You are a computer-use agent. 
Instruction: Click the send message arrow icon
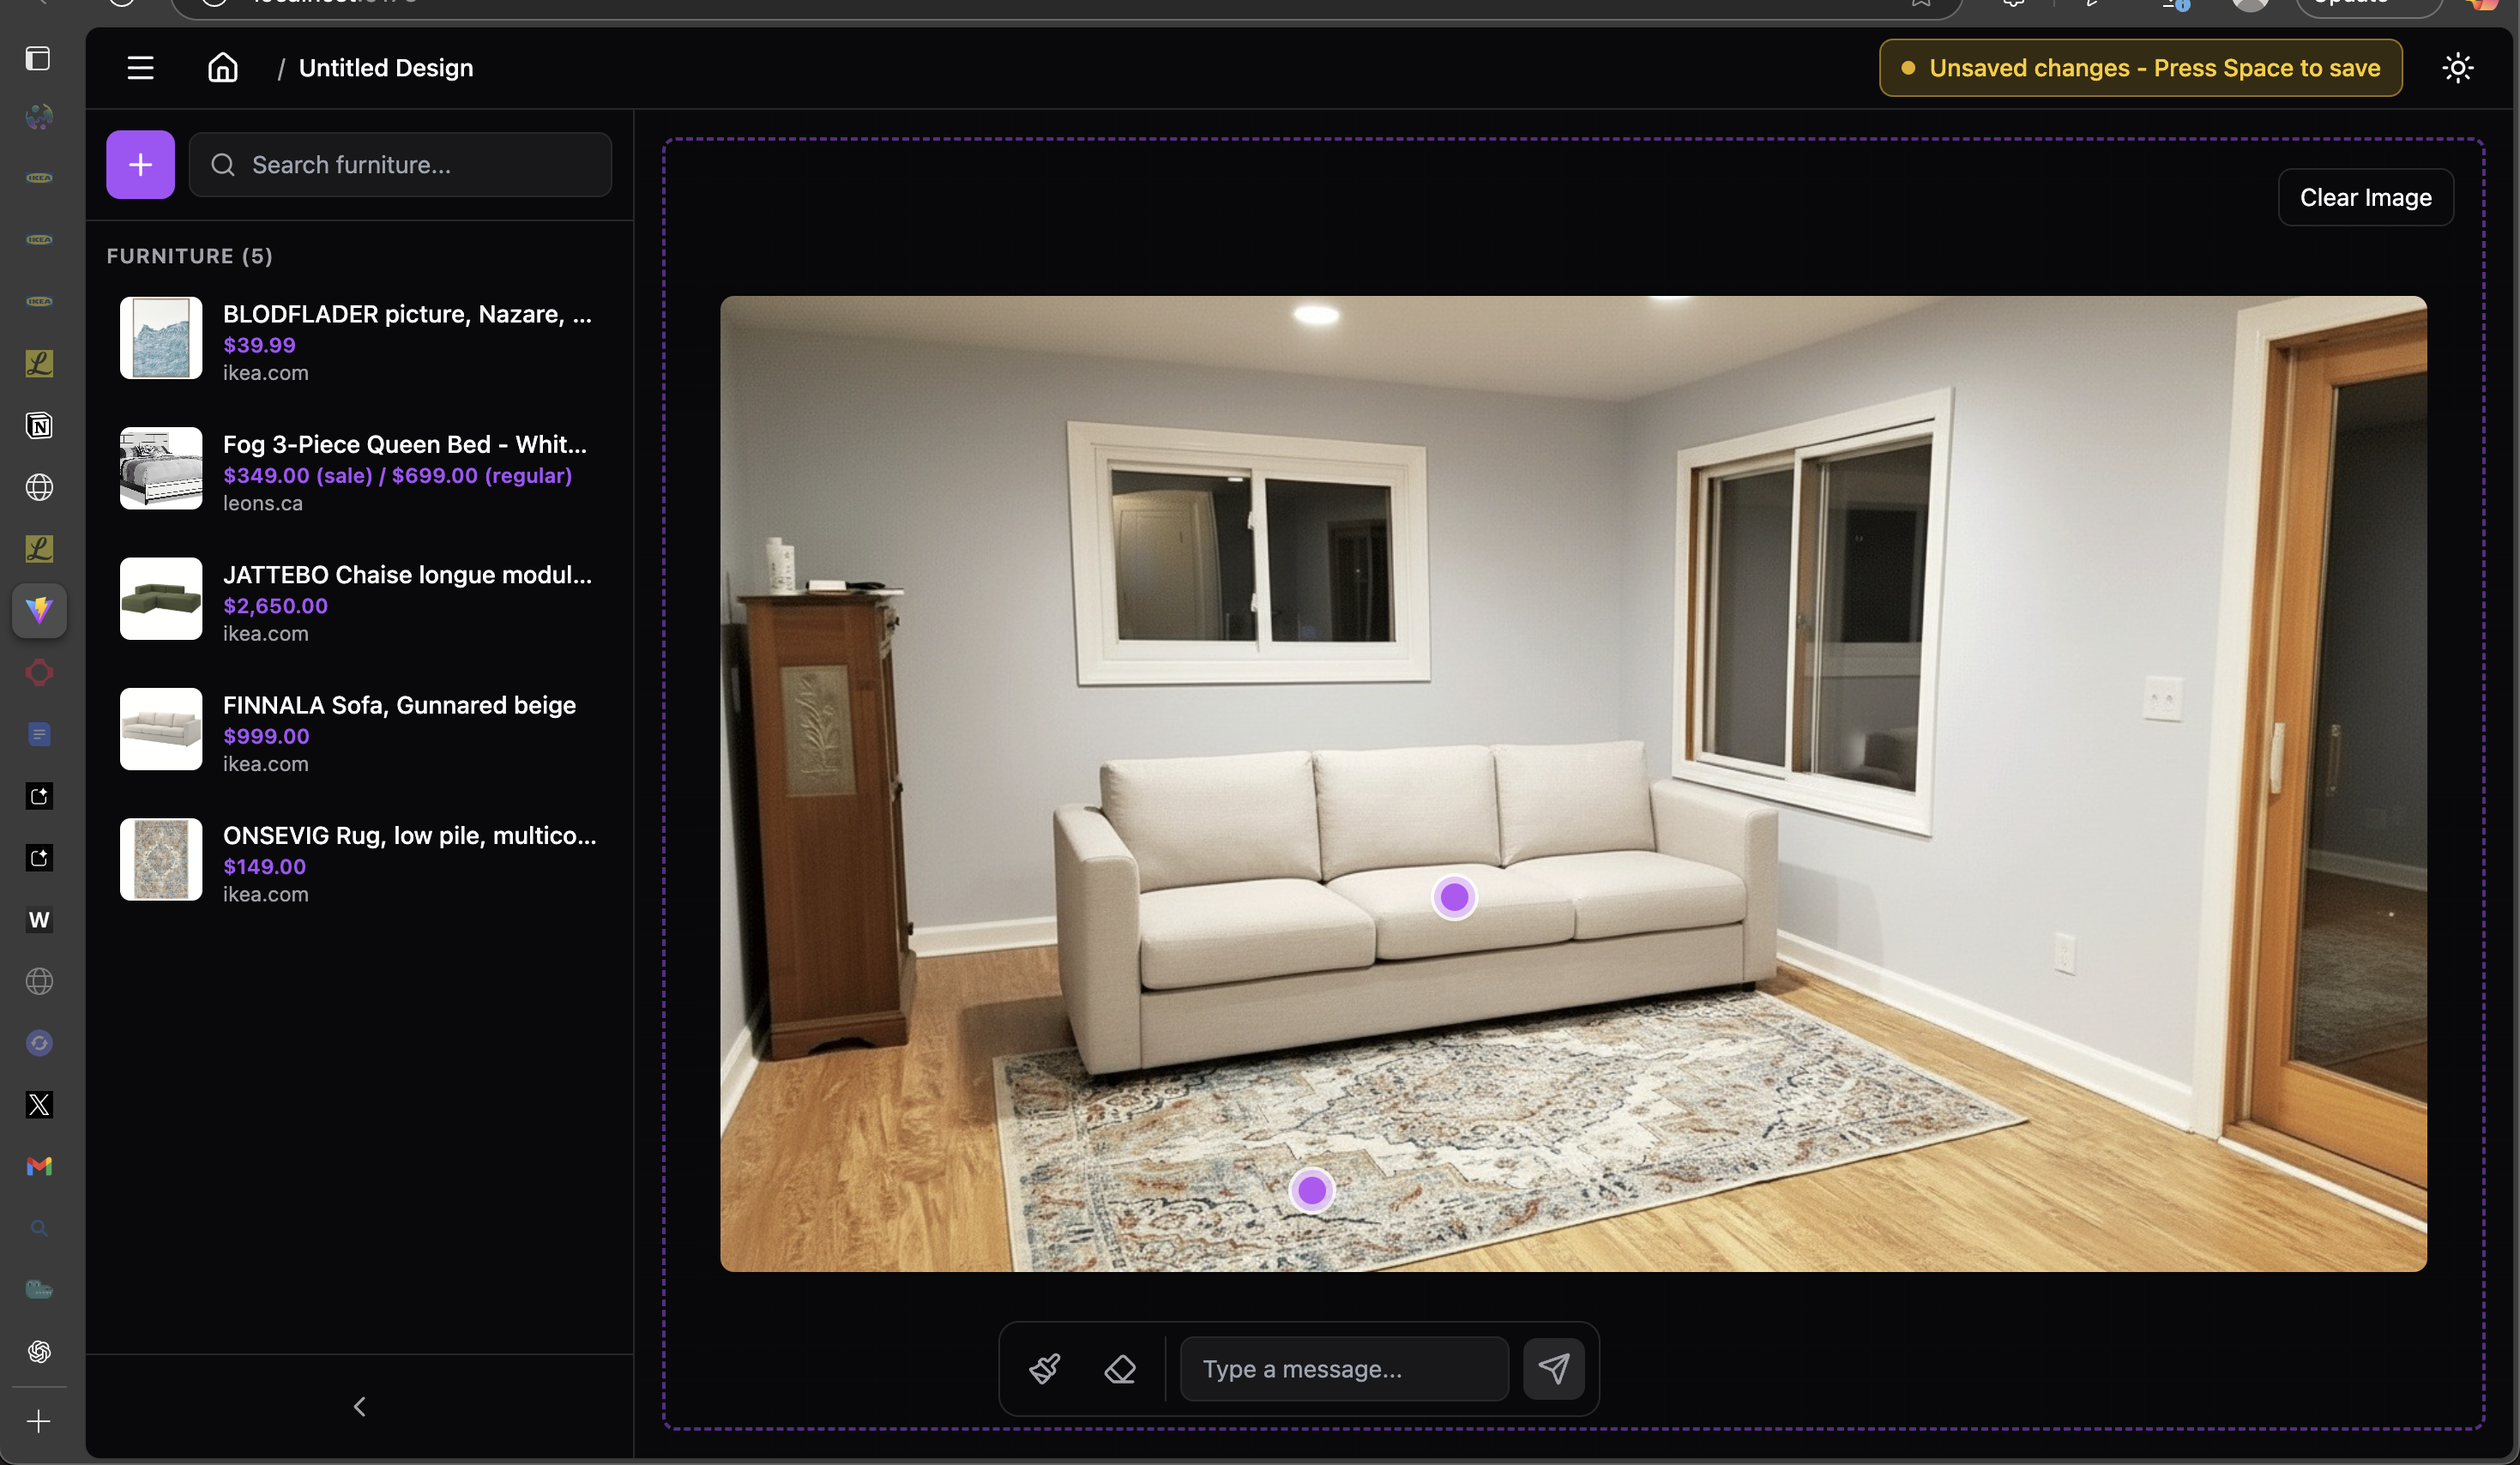click(1553, 1369)
